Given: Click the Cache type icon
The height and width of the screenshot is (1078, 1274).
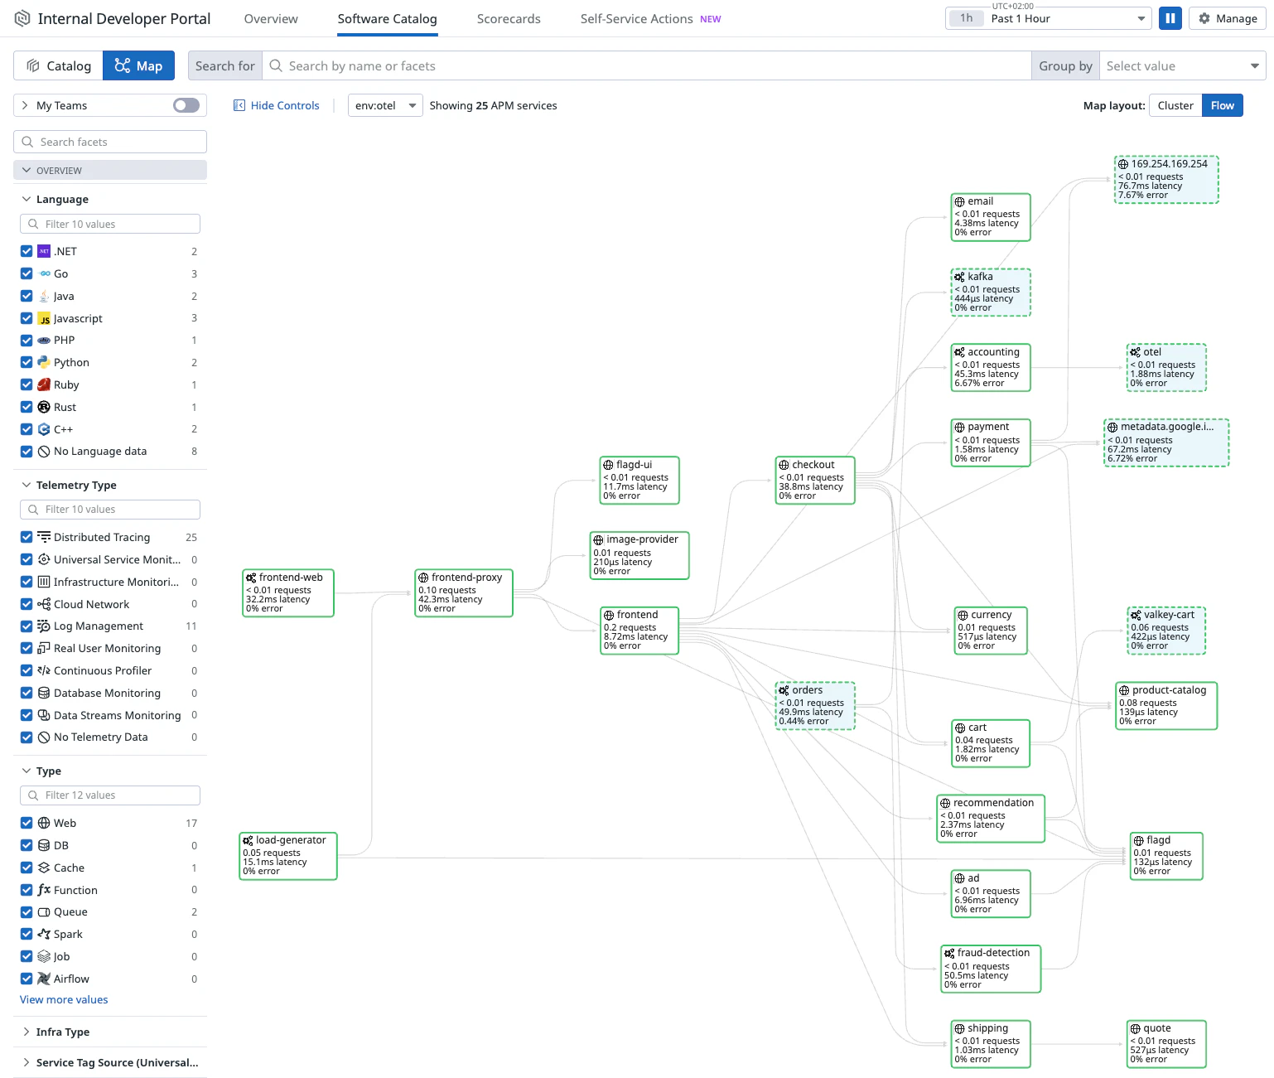Looking at the screenshot, I should (x=45, y=868).
